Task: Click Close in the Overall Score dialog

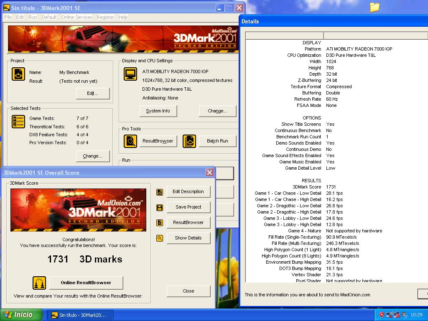Action: coord(189,291)
